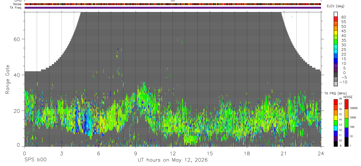Click the 12 UT hour tick label
This screenshot has width=361, height=166.
pyautogui.click(x=173, y=153)
